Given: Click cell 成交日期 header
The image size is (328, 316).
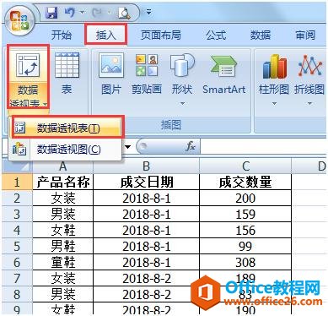Looking at the screenshot, I should click(x=146, y=182).
